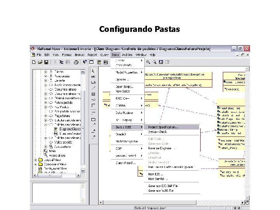Image resolution: width=280 pixels, height=210 pixels.
Task: Open the Oracle8 submenu
Action: tap(128, 134)
